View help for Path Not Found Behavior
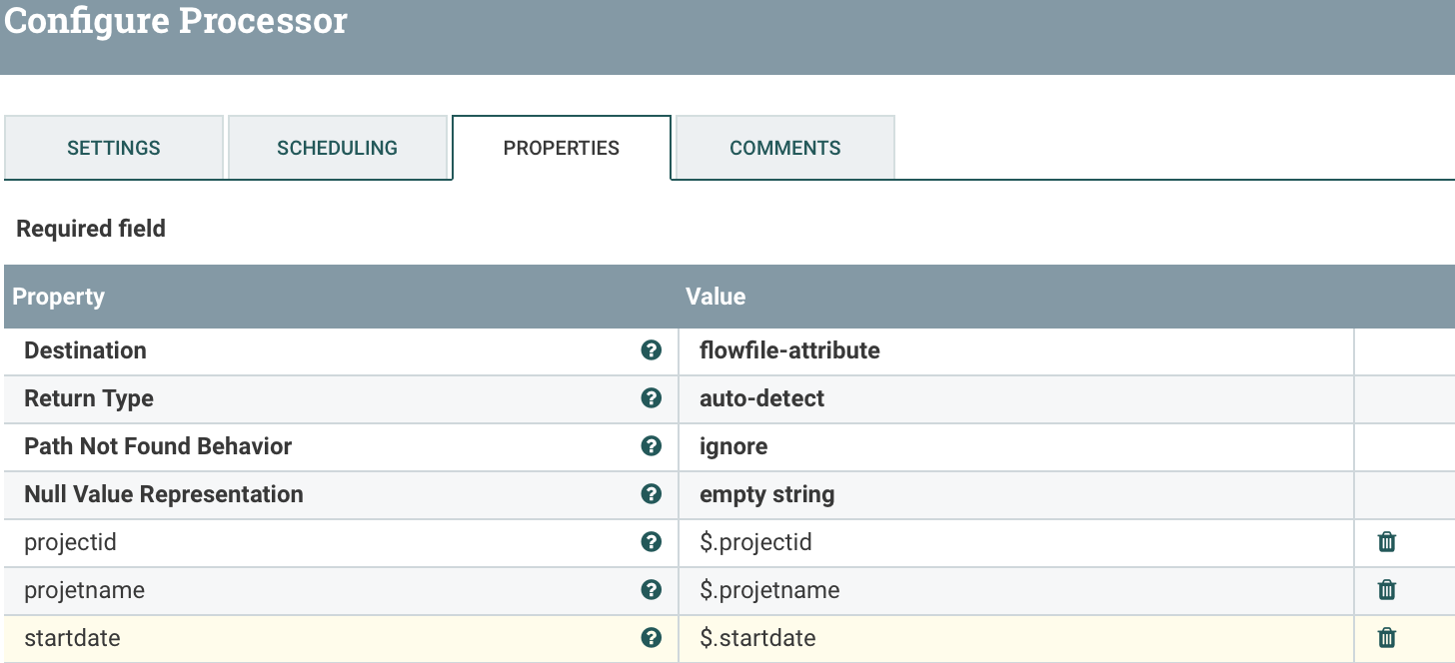The height and width of the screenshot is (663, 1455). click(652, 446)
